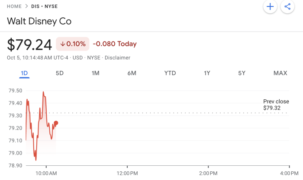Click the red current-price dot on chart

coord(56,123)
